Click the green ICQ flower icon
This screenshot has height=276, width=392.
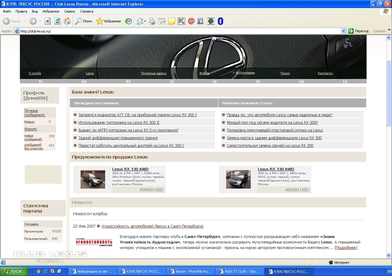pos(211,21)
